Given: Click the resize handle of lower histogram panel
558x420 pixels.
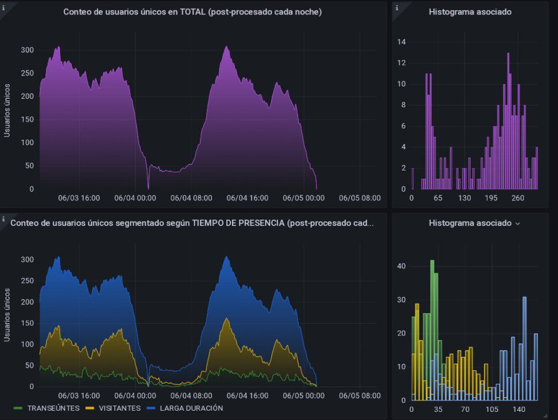Looking at the screenshot, I should [x=546, y=416].
